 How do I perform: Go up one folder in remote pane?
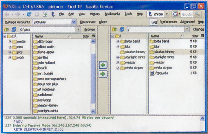[x=114, y=29]
